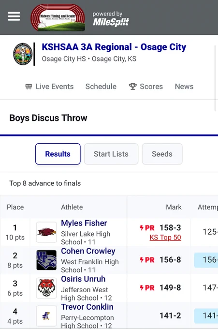The height and width of the screenshot is (329, 218).
Task: Click the KSHSAA meet emblem icon
Action: click(23, 54)
